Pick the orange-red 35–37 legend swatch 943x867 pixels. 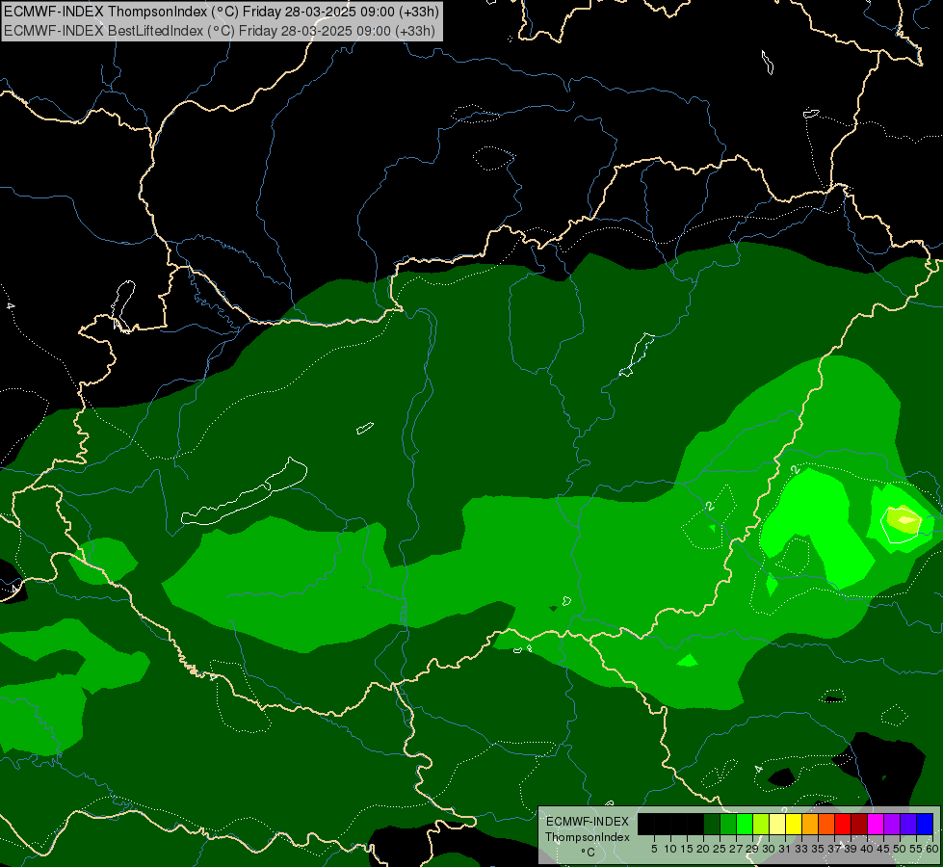826,824
